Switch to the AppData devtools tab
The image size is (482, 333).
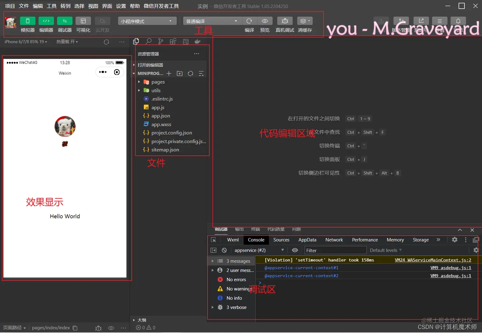coord(307,240)
